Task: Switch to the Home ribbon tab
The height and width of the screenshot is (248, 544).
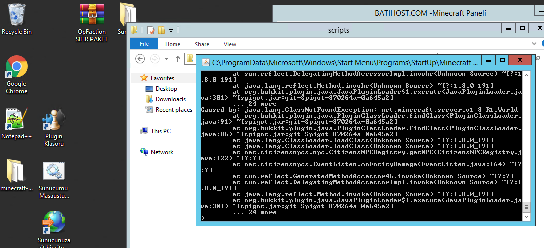Action: [173, 44]
